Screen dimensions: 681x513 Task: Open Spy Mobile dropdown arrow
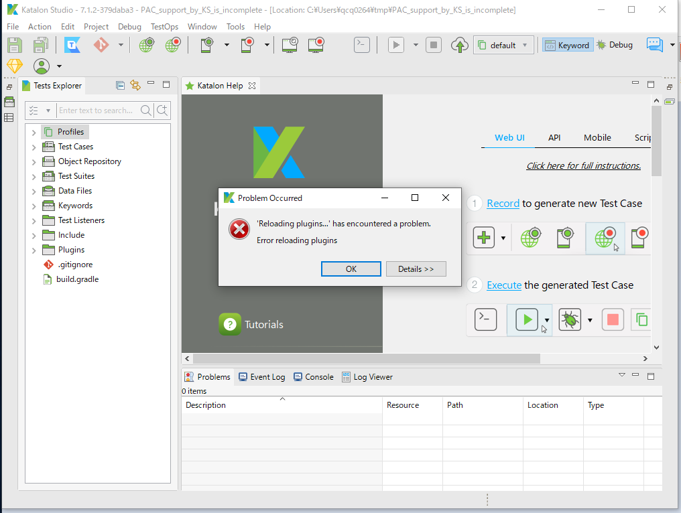[227, 45]
